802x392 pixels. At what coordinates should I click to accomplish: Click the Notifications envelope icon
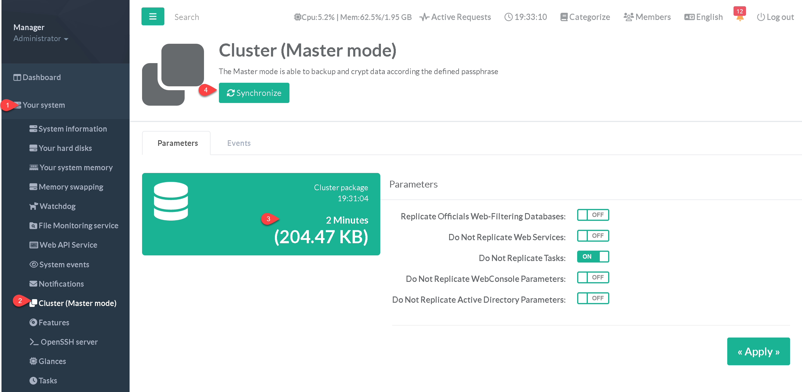[x=33, y=284]
